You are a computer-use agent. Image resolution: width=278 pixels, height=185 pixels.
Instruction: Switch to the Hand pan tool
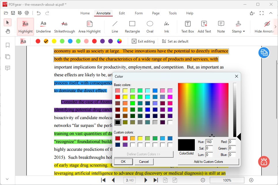[7, 31]
